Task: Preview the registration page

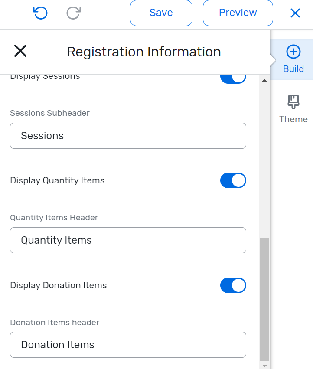Action: (x=238, y=13)
